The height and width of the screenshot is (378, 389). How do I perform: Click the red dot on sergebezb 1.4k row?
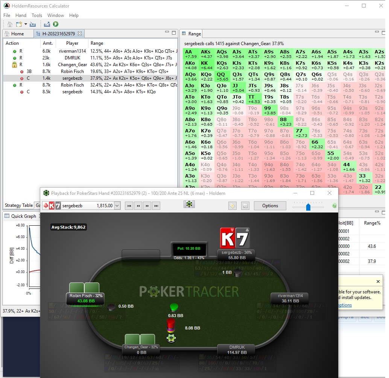[22, 78]
